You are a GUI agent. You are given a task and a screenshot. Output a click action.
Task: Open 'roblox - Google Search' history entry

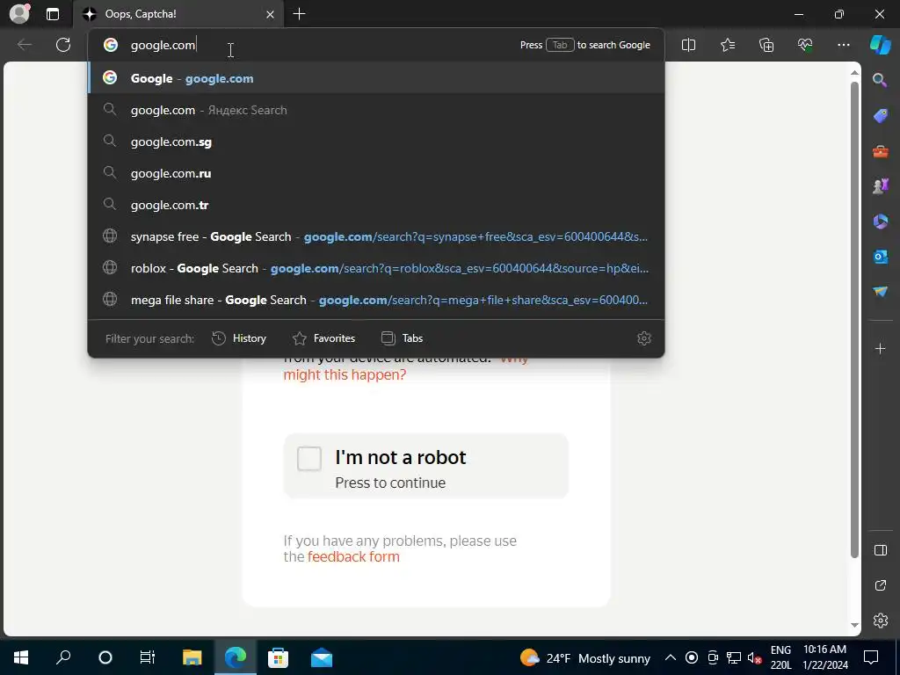coord(376,267)
